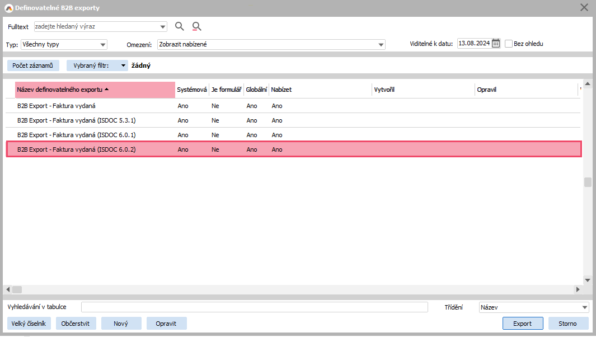Click the vertical scrollbar thumb
Screen dimensions: 596x337
(x=588, y=182)
